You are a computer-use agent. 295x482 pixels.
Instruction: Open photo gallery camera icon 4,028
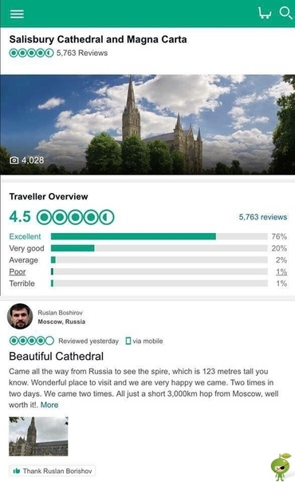coord(14,160)
